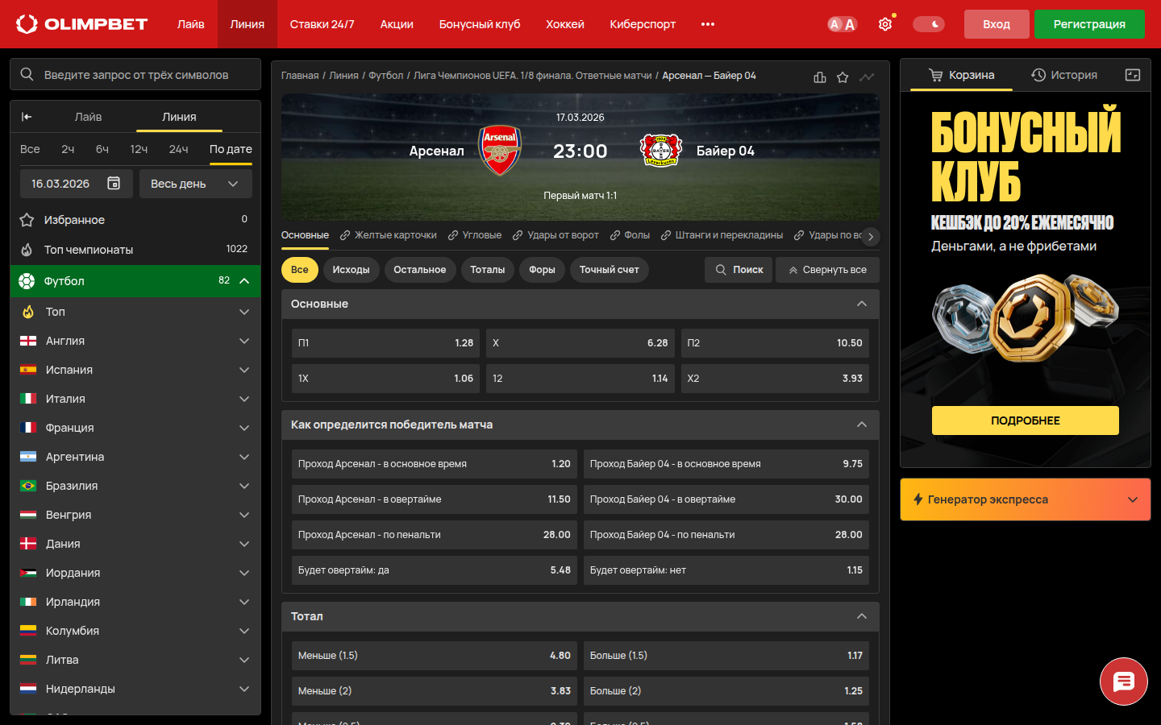The width and height of the screenshot is (1161, 725).
Task: Open the Киберспорт menu item
Action: pyautogui.click(x=643, y=24)
